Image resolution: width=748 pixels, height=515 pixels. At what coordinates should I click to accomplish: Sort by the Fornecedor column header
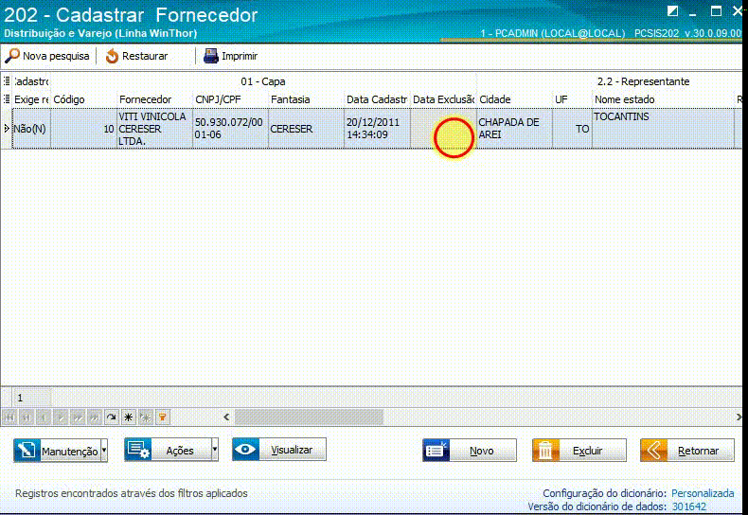point(154,99)
